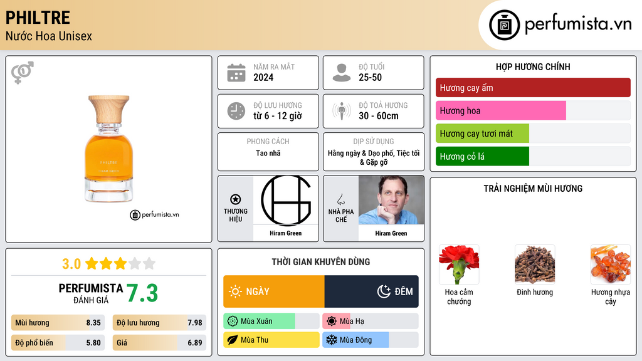Image resolution: width=642 pixels, height=361 pixels.
Task: Click the 25-50 age range value
Action: pos(370,77)
